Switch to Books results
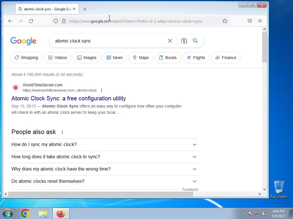 click(168, 58)
